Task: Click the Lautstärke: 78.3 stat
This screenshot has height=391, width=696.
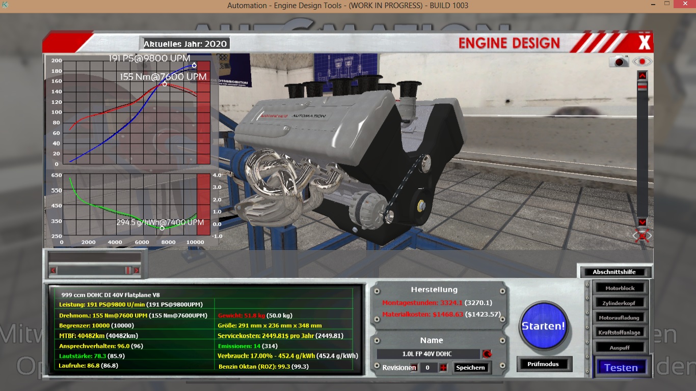Action: click(x=92, y=356)
